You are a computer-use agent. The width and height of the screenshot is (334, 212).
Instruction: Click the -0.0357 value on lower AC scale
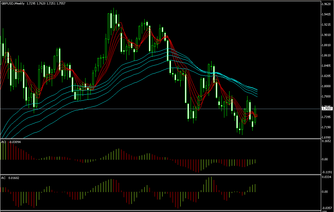click(x=326, y=208)
